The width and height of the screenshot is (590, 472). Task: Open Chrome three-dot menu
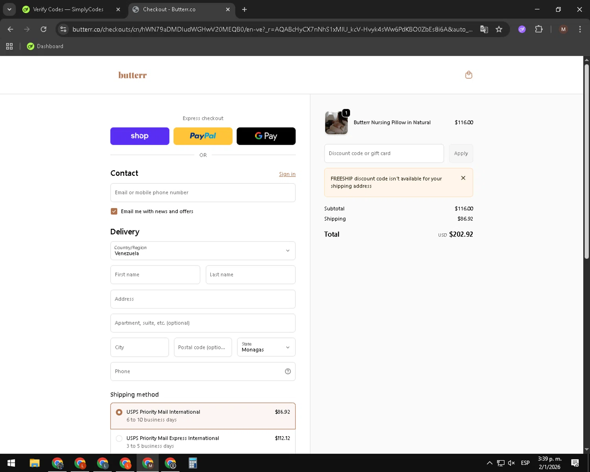coord(580,29)
